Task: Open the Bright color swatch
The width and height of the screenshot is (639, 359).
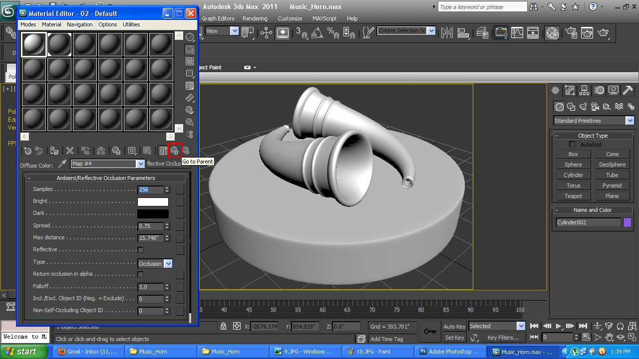Action: pos(153,201)
